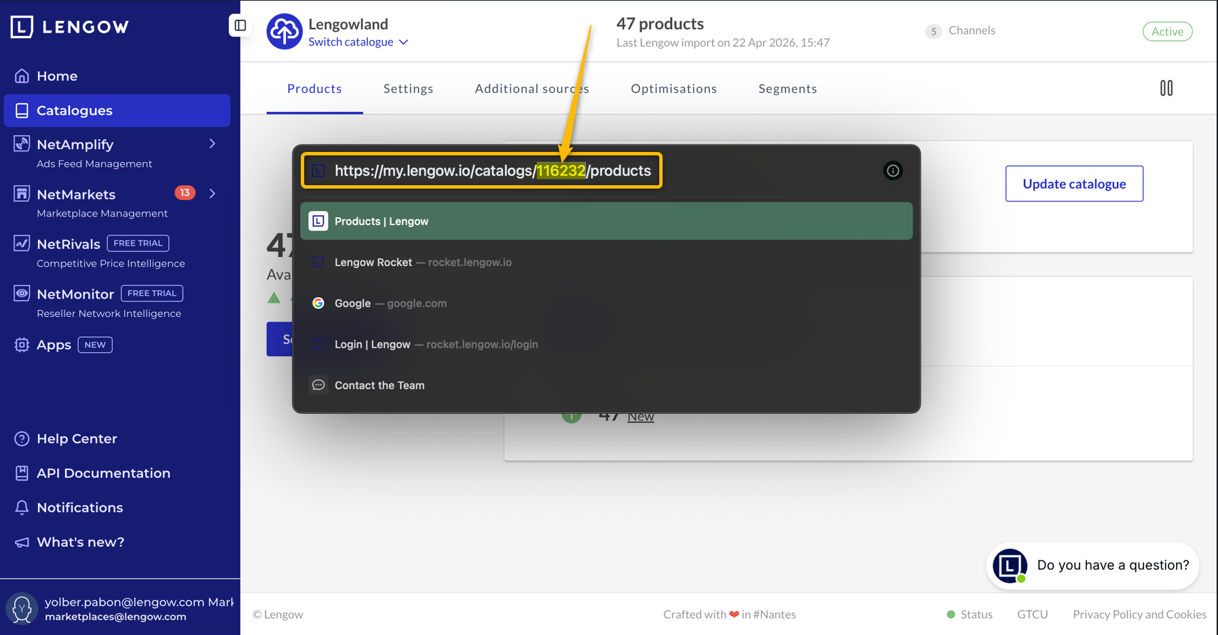Open the Home icon in sidebar

point(22,76)
